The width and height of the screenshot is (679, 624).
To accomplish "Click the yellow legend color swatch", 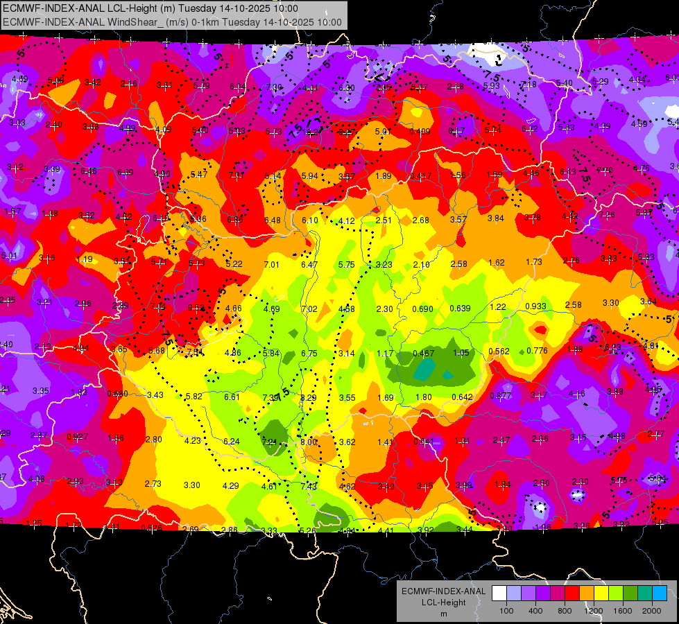I will point(601,593).
